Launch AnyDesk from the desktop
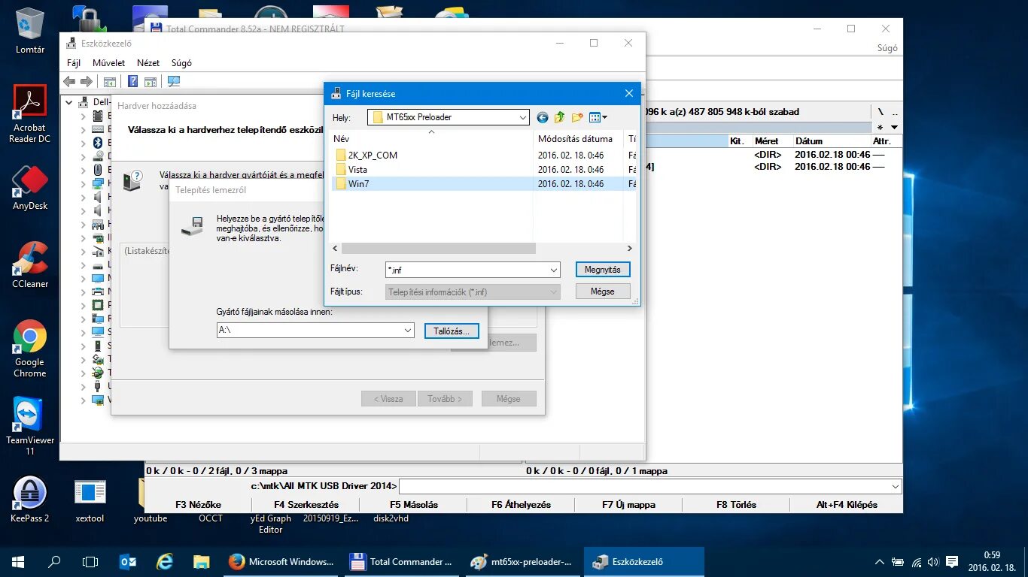 (30, 188)
